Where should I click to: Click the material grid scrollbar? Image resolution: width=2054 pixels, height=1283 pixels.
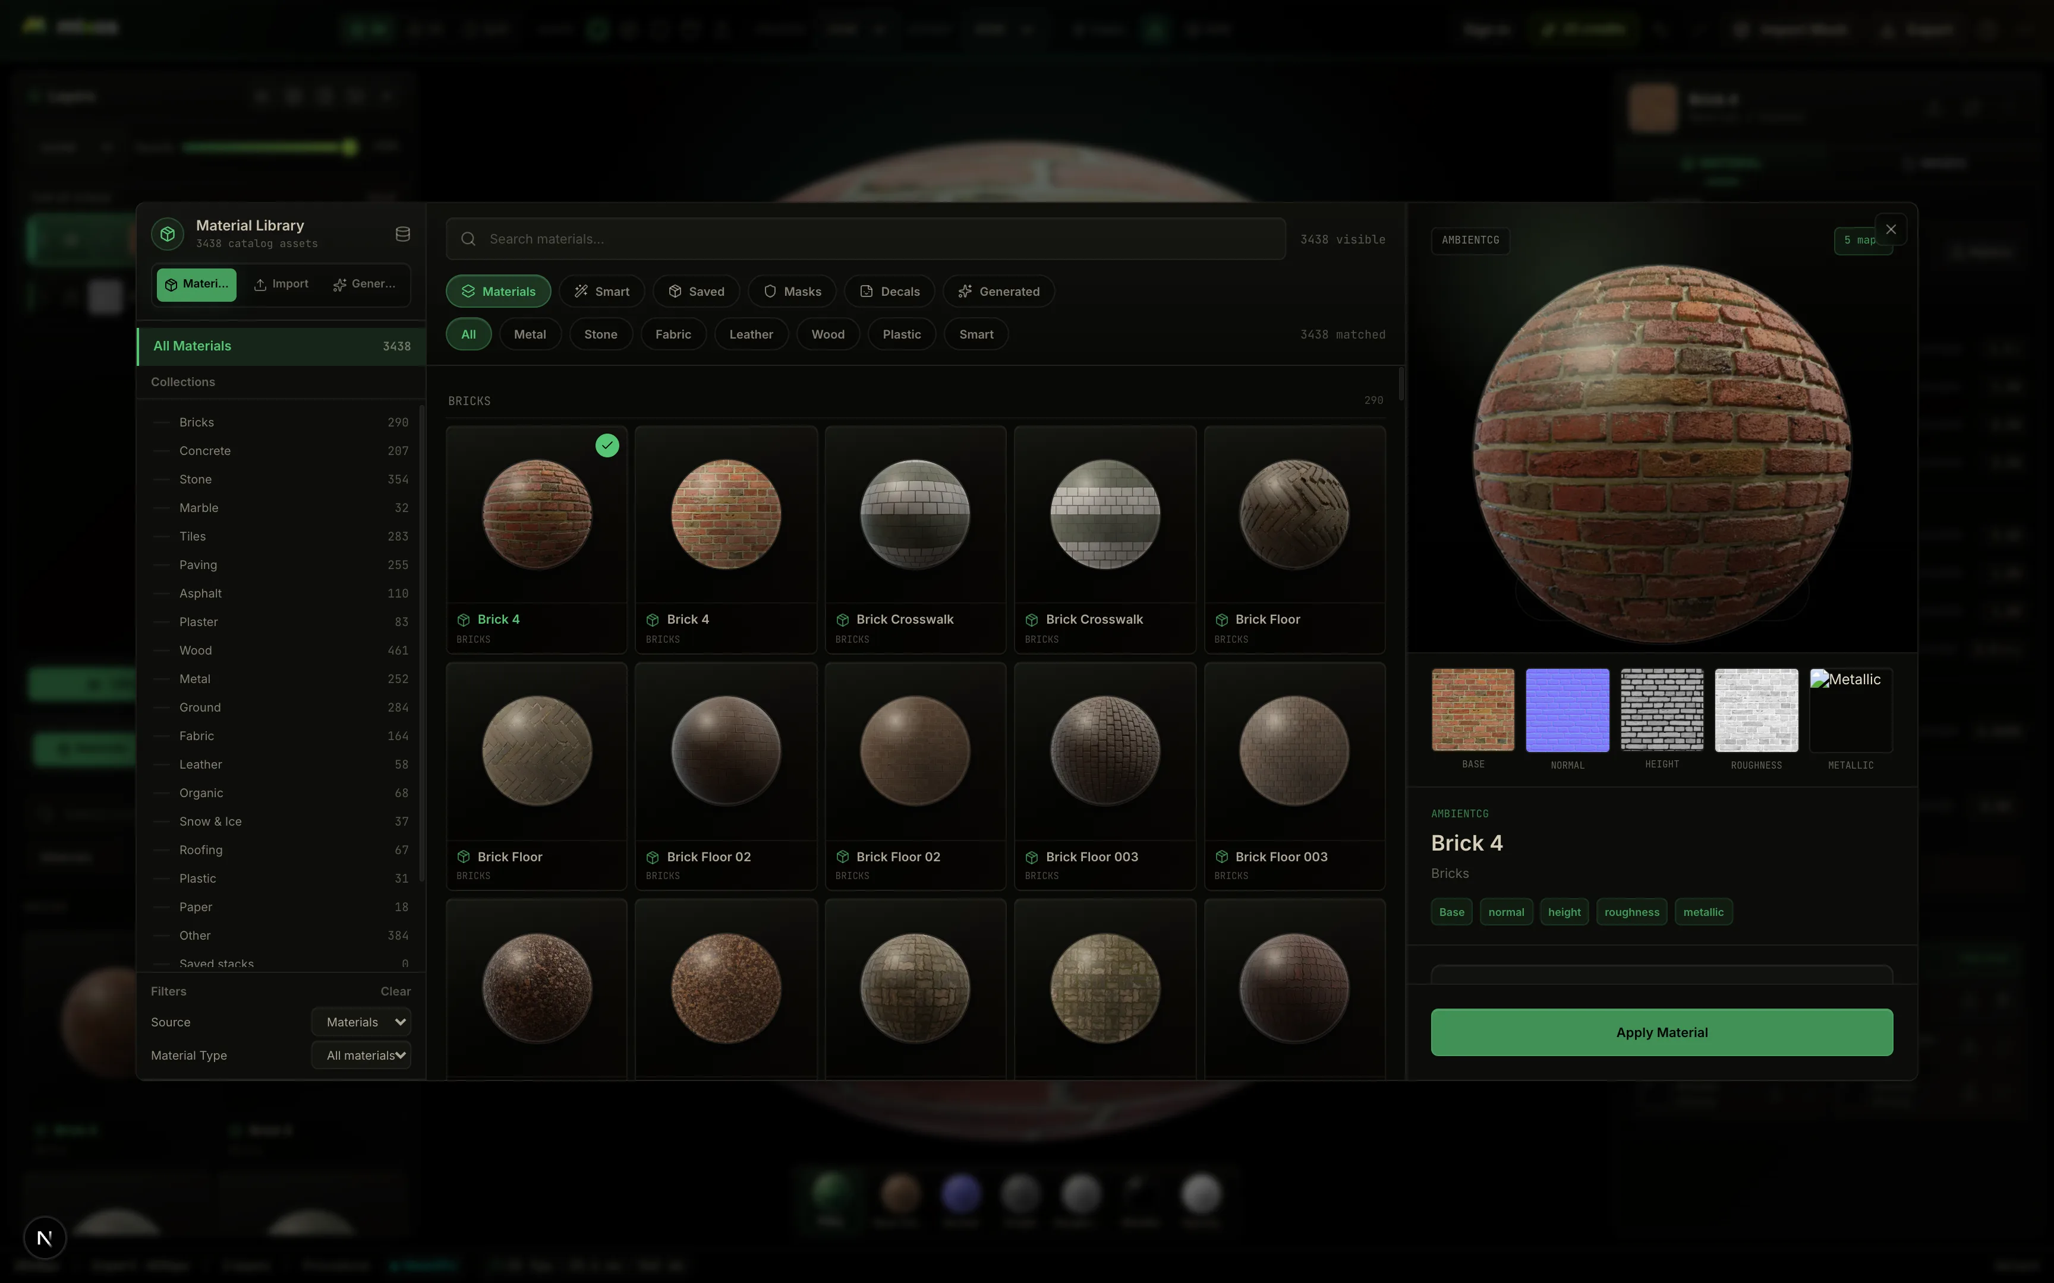tap(1400, 384)
